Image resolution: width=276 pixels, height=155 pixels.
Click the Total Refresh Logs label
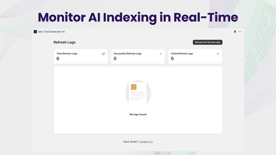click(x=67, y=54)
